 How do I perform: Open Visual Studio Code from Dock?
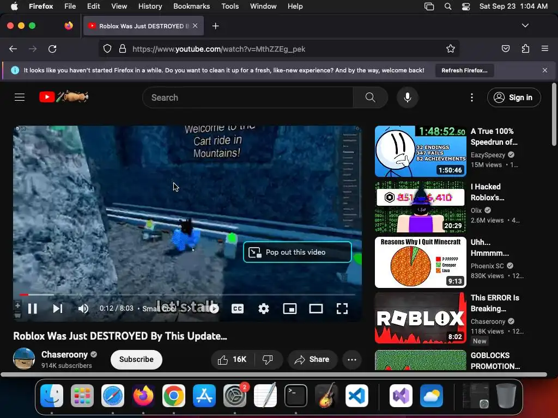click(356, 396)
